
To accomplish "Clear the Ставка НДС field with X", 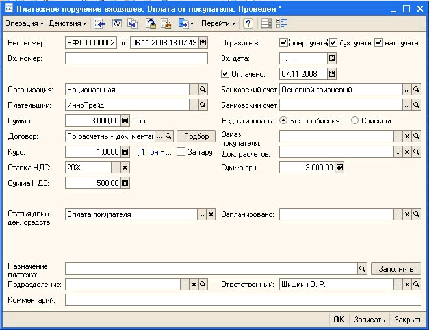I will coord(126,167).
